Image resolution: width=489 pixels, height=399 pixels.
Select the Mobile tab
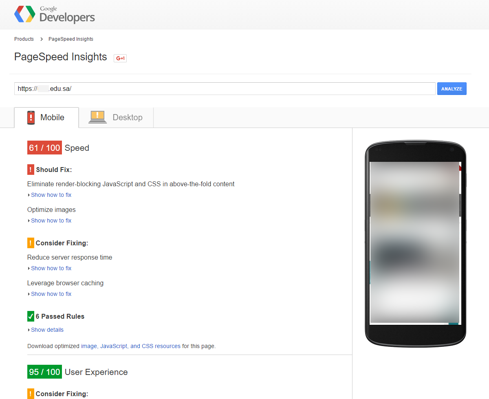(x=52, y=117)
